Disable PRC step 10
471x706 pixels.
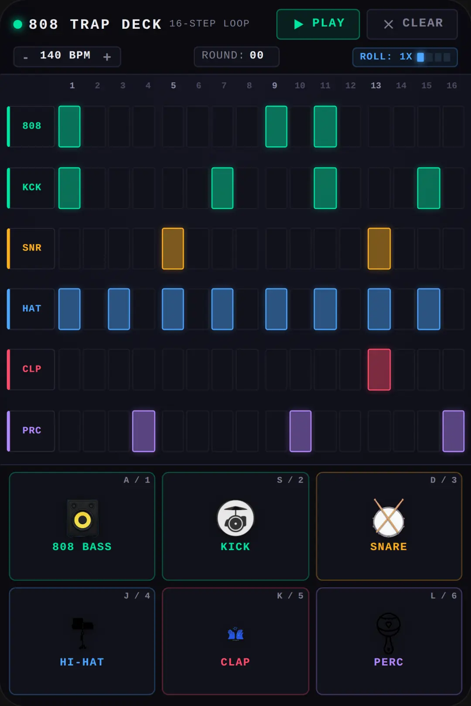tap(300, 431)
